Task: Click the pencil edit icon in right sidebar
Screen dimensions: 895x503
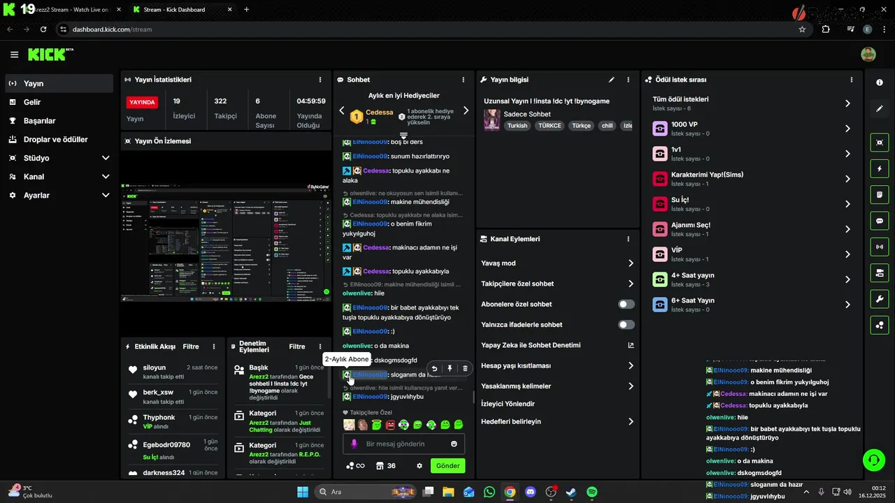Action: point(879,109)
